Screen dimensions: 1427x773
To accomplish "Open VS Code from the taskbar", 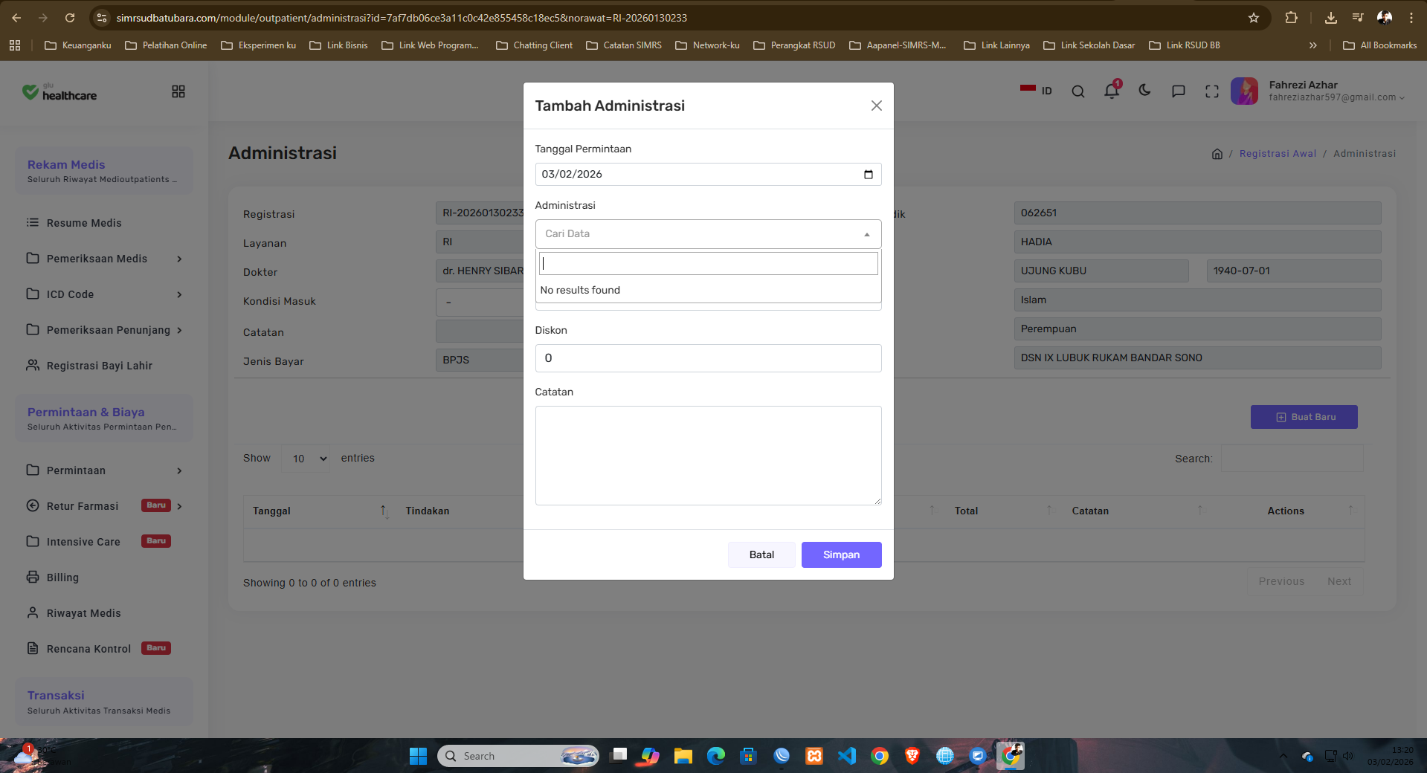I will point(847,756).
